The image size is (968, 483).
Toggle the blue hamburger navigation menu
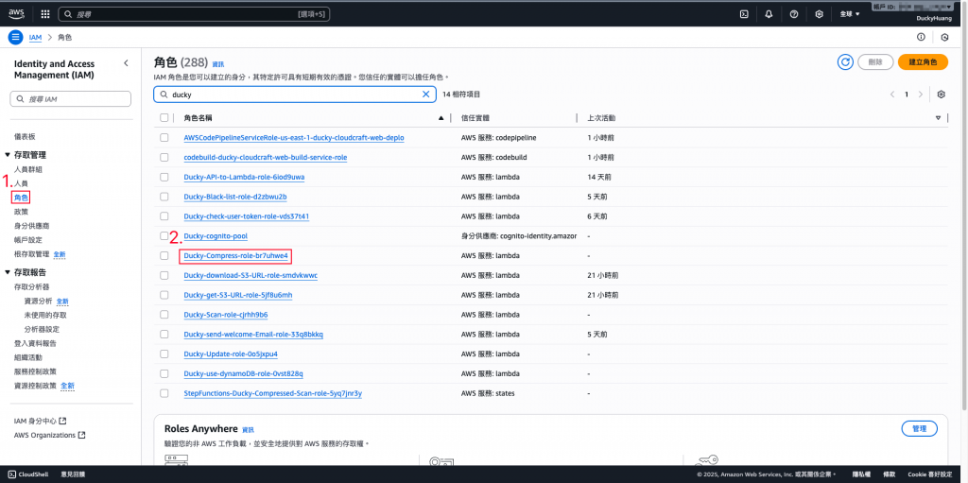coord(15,37)
